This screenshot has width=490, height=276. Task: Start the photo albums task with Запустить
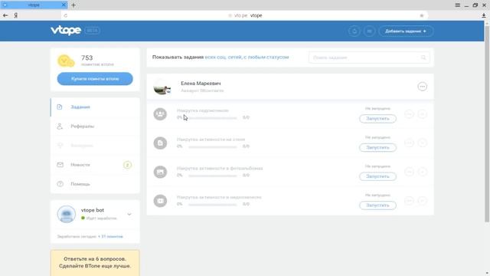pos(377,176)
